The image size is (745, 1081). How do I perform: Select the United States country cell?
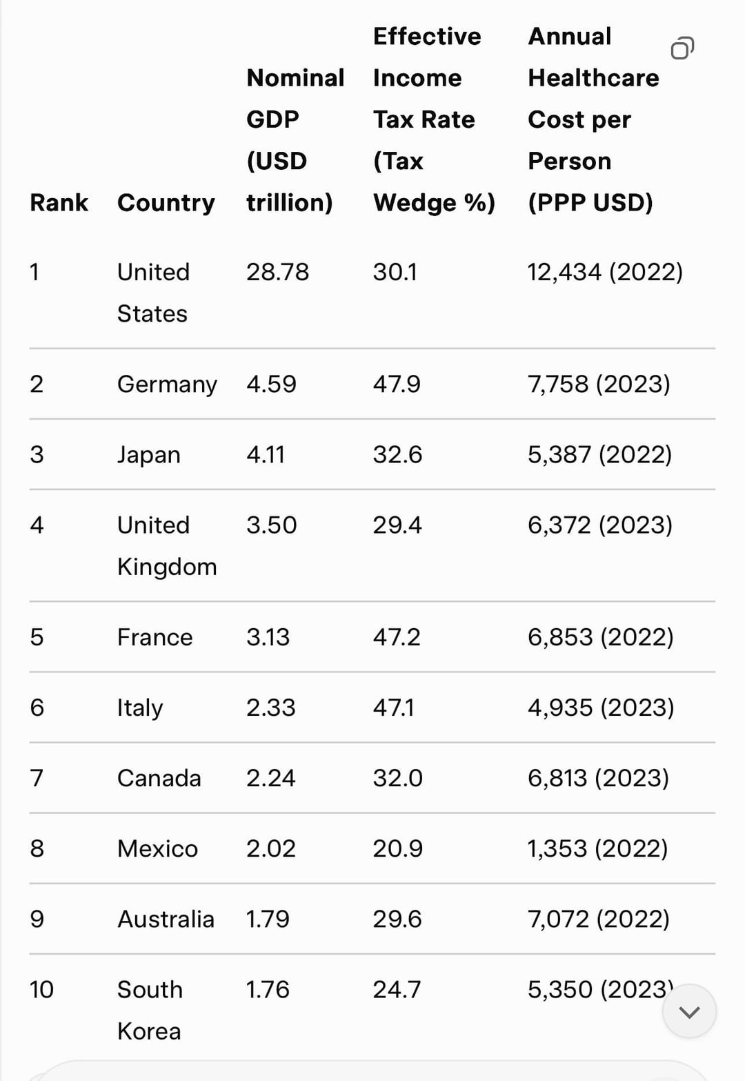153,293
